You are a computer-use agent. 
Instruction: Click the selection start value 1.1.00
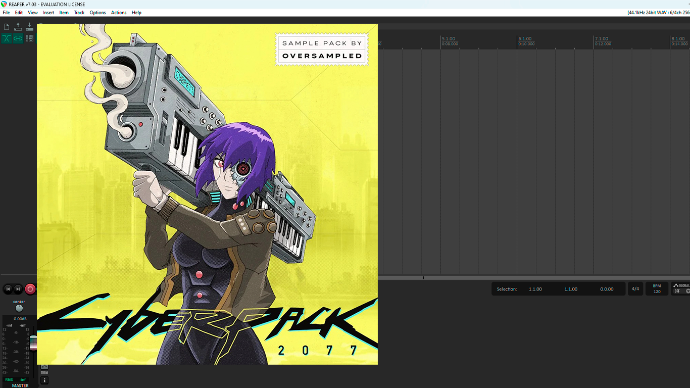tap(535, 289)
